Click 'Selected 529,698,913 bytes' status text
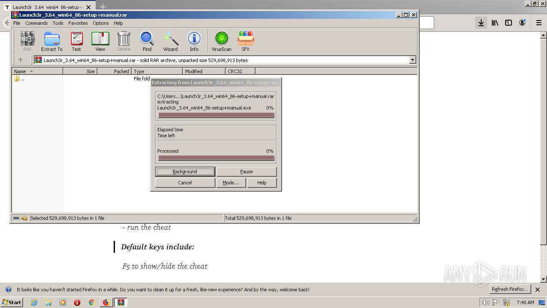This screenshot has width=547, height=308. click(67, 218)
